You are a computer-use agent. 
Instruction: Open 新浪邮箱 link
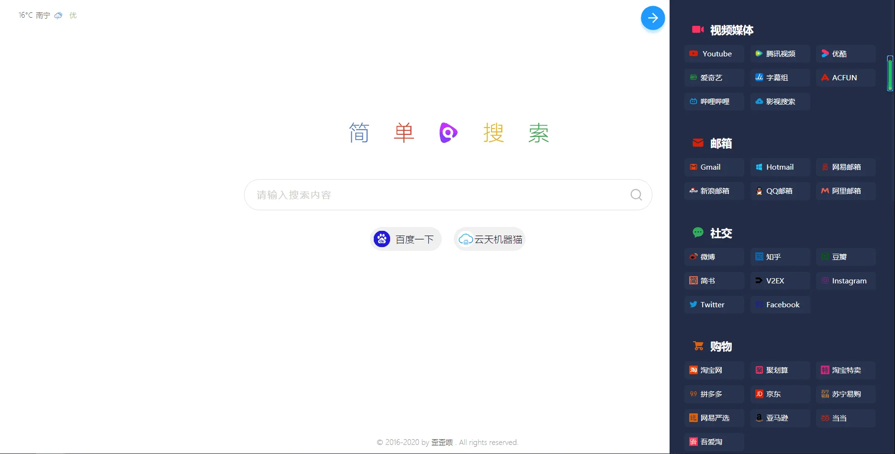tap(714, 191)
